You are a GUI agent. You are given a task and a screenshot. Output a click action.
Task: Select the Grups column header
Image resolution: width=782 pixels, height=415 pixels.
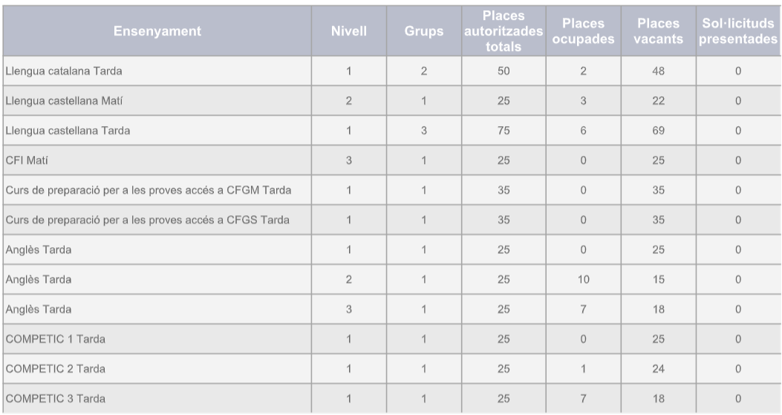[x=424, y=31]
